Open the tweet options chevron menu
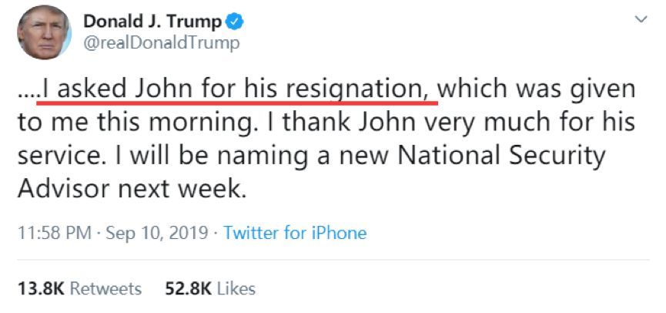 640,18
